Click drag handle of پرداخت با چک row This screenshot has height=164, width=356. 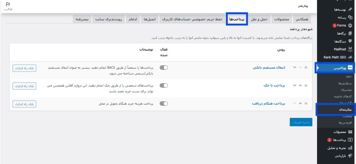(306, 85)
